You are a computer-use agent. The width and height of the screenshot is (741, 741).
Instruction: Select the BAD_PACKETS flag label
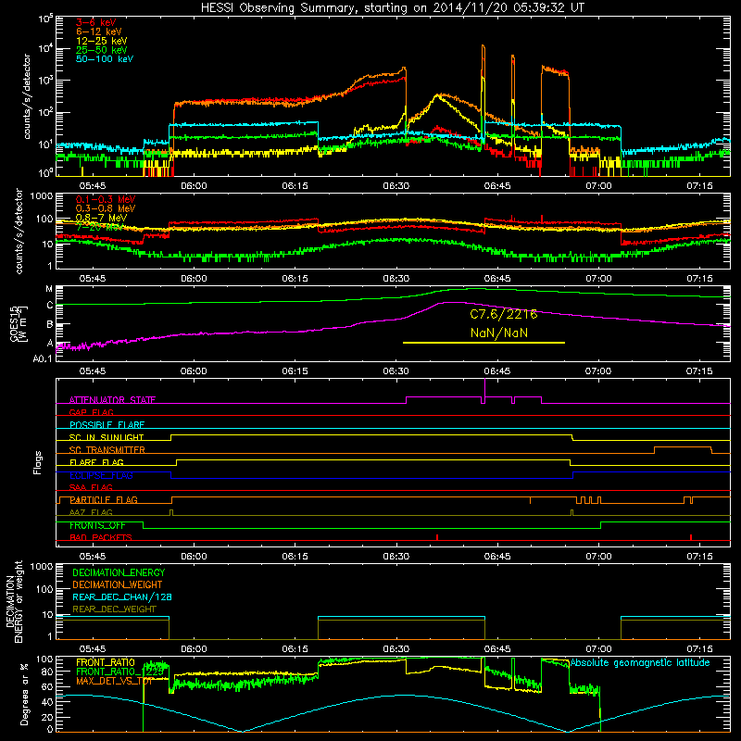coord(101,537)
